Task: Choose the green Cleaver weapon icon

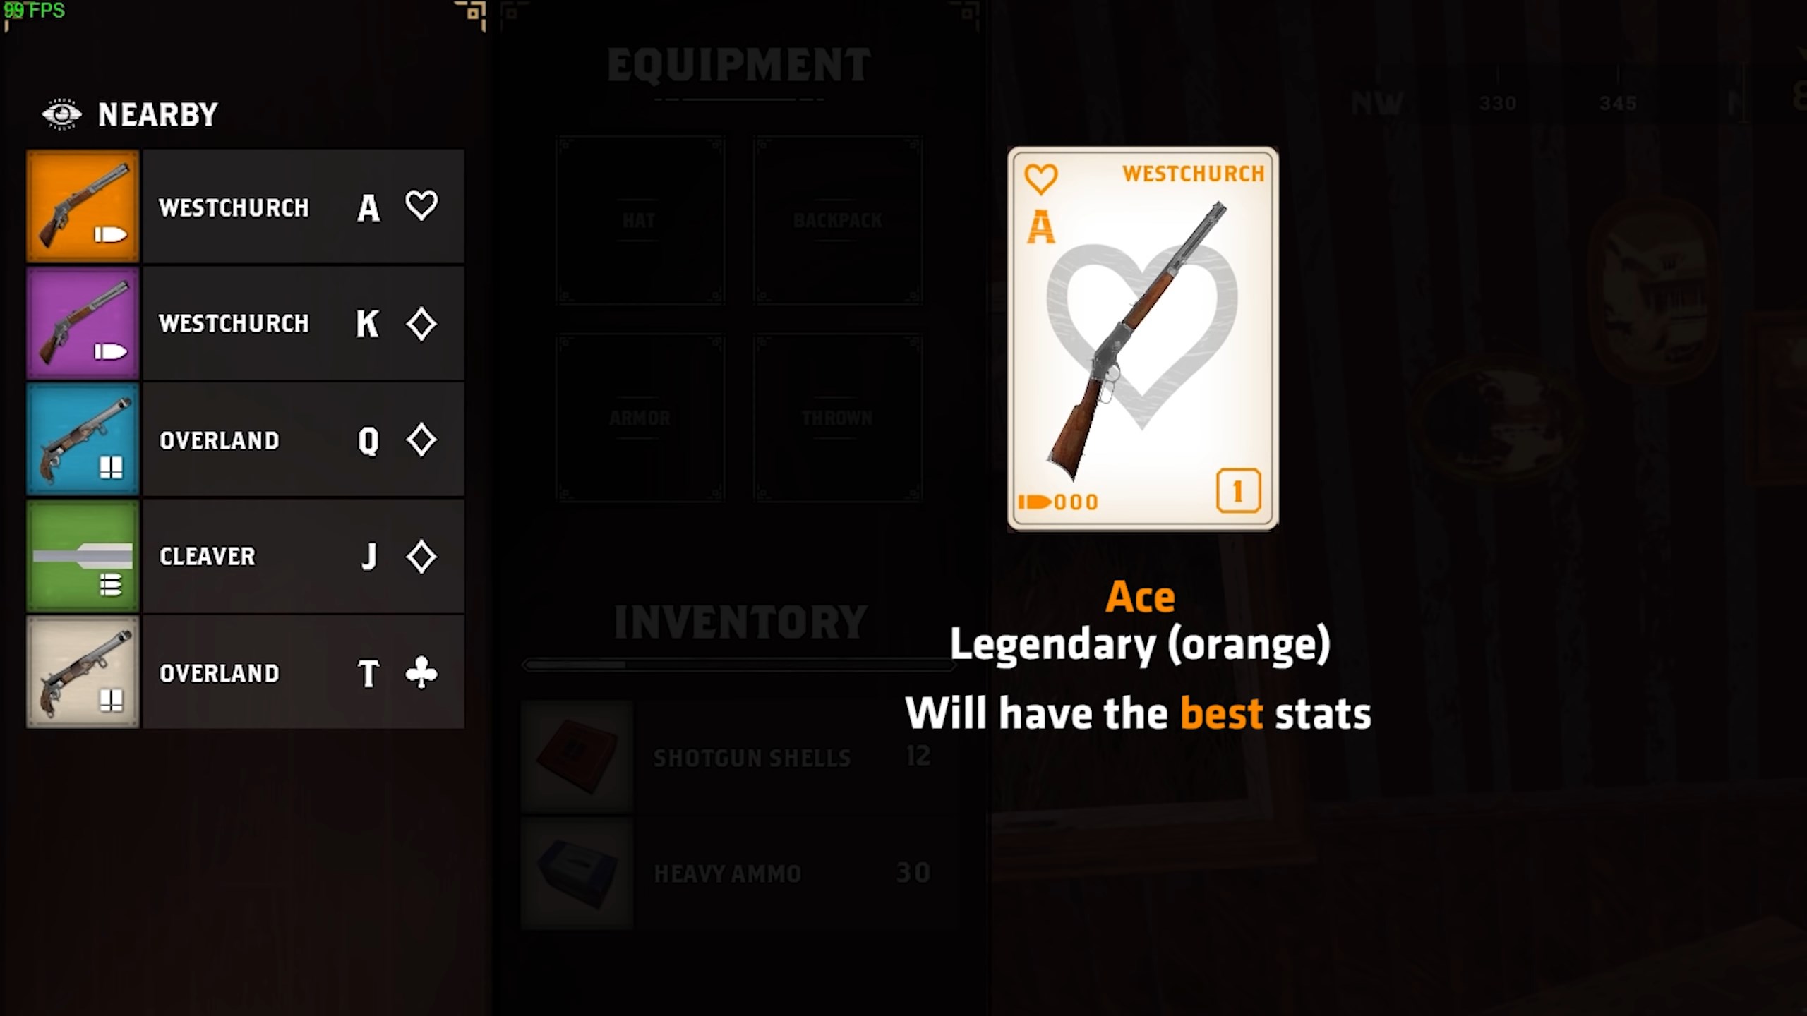Action: pyautogui.click(x=83, y=556)
